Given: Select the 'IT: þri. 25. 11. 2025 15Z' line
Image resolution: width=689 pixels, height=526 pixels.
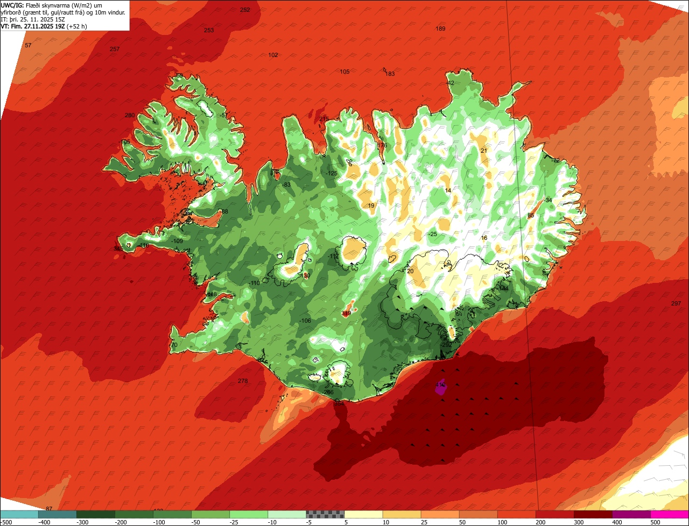Looking at the screenshot, I should point(33,19).
